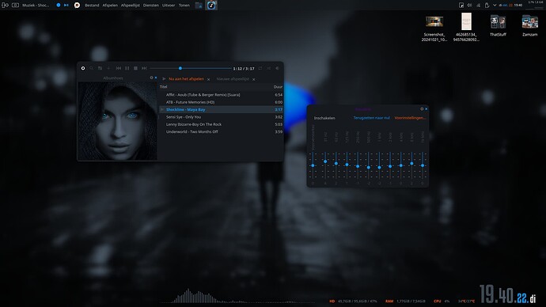Close the 'Nieuwe afspeellijst' tab
The width and height of the screenshot is (546, 307).
tap(253, 79)
